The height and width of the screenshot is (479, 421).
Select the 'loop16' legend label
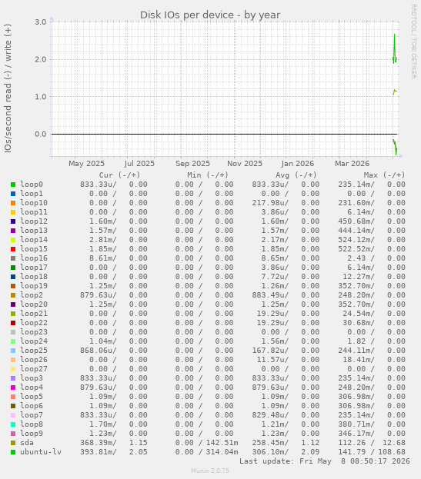34,258
